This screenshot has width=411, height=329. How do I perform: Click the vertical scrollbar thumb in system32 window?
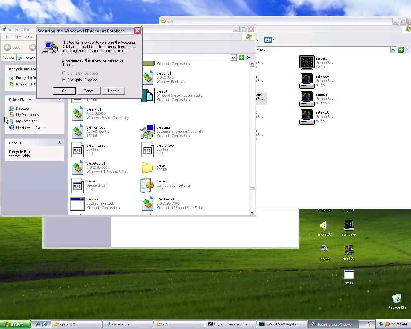tap(252, 189)
